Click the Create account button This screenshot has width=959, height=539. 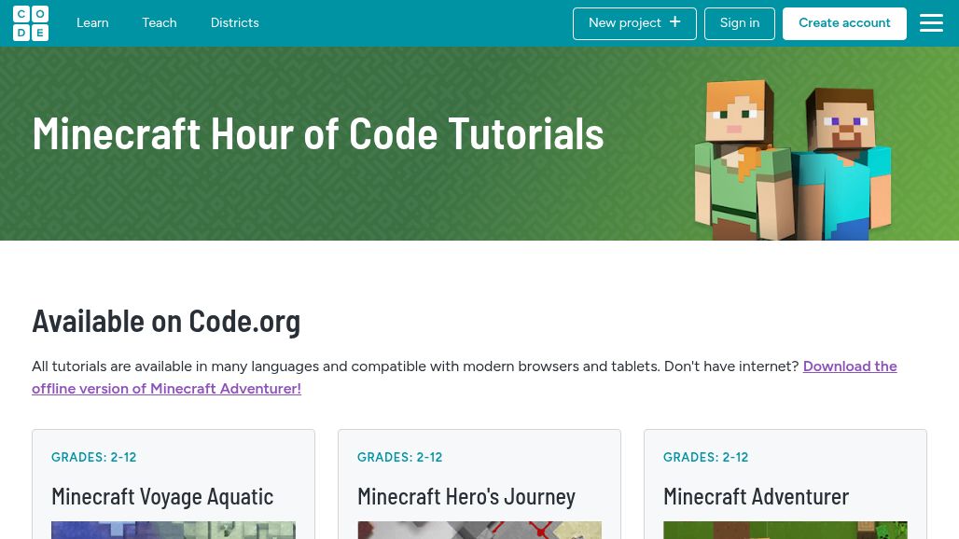coord(844,23)
